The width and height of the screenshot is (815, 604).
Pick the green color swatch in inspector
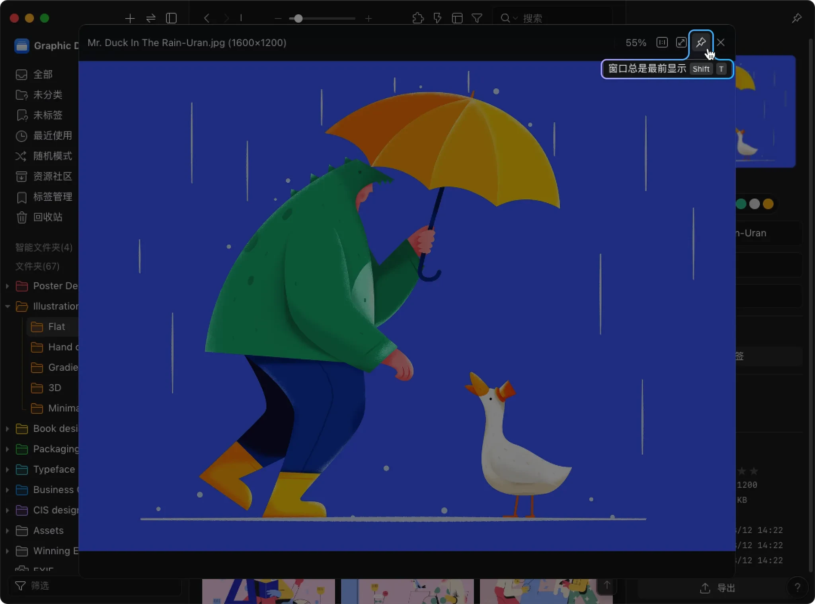(x=741, y=204)
